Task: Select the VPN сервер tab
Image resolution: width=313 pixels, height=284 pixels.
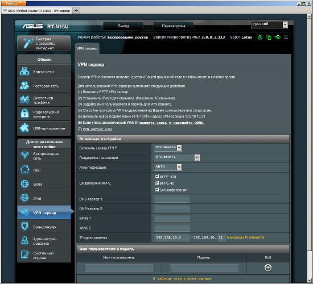Action: pos(87,49)
